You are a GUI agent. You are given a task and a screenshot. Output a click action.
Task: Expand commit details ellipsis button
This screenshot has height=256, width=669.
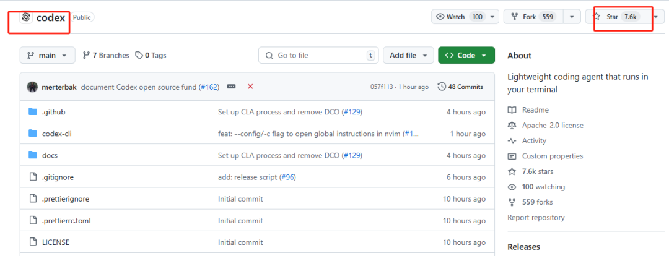coord(231,87)
